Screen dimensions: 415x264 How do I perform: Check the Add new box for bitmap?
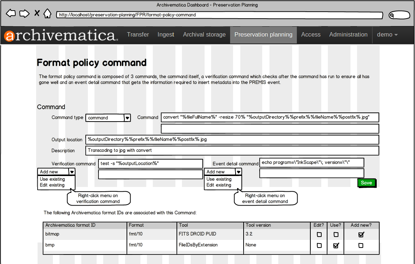pyautogui.click(x=361, y=234)
